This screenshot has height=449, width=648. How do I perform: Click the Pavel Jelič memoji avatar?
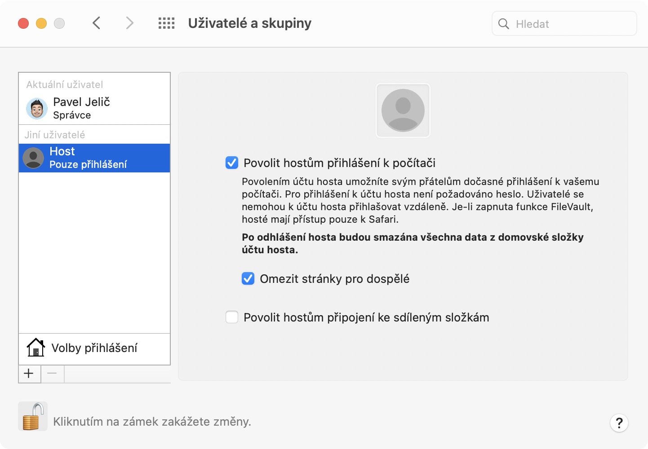point(37,109)
